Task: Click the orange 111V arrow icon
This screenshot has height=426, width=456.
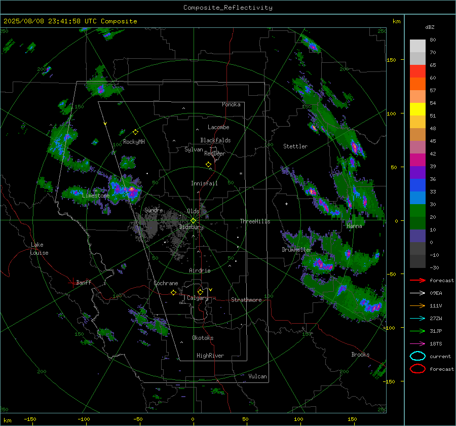Action: point(417,305)
